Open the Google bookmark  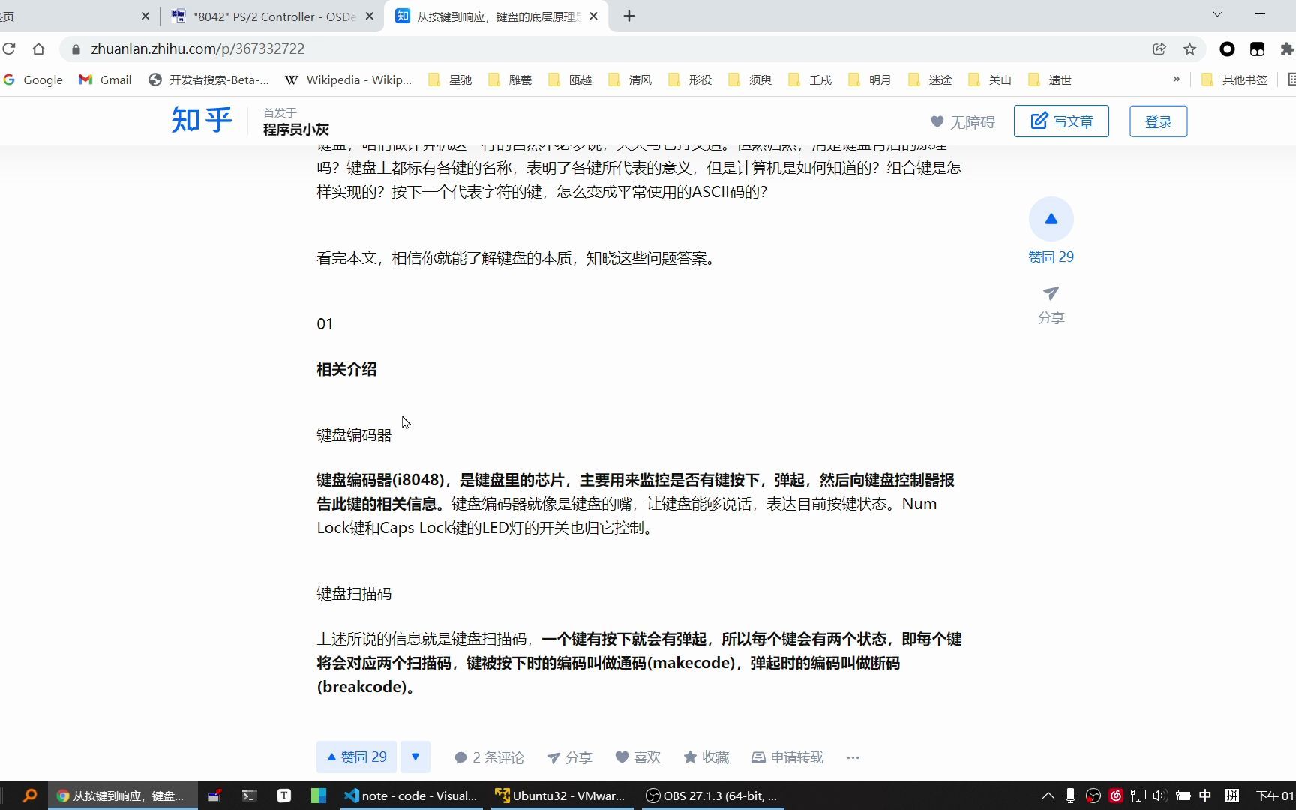point(33,79)
